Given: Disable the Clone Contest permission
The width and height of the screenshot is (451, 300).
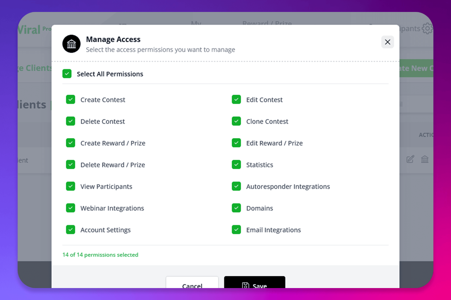Looking at the screenshot, I should pyautogui.click(x=236, y=121).
